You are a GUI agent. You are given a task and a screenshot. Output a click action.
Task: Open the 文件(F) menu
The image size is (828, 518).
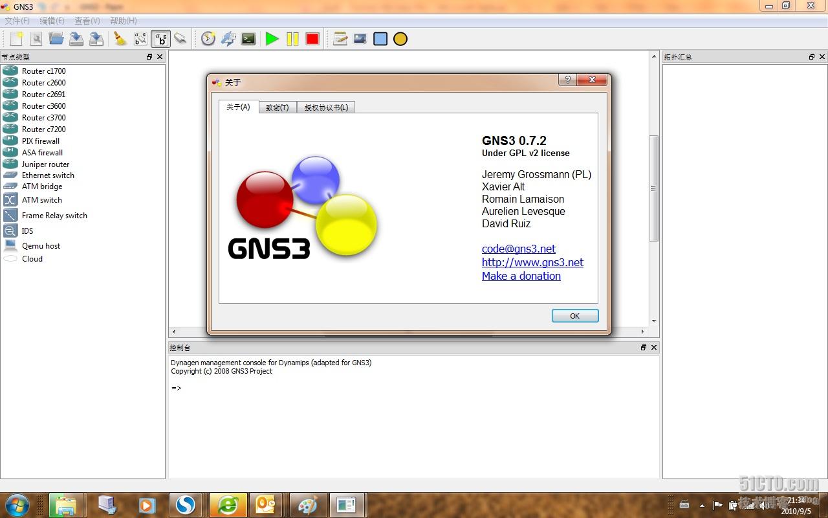(17, 21)
